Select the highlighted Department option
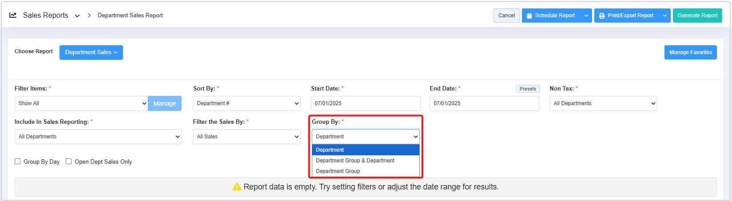The height and width of the screenshot is (201, 732). click(330, 150)
